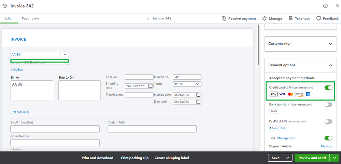
Task: Enable the Bank transfer toggle
Action: tap(328, 105)
